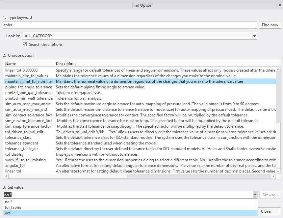
Task: Open the Look in category dropdown
Action: pos(254,36)
